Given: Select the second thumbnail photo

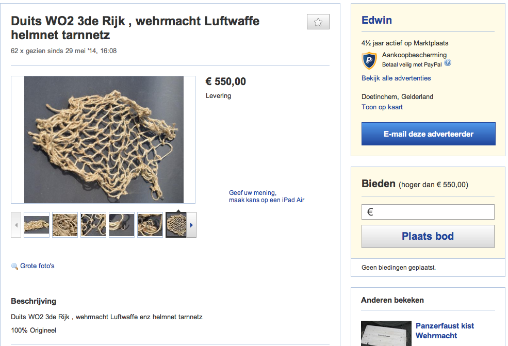Looking at the screenshot, I should point(65,225).
